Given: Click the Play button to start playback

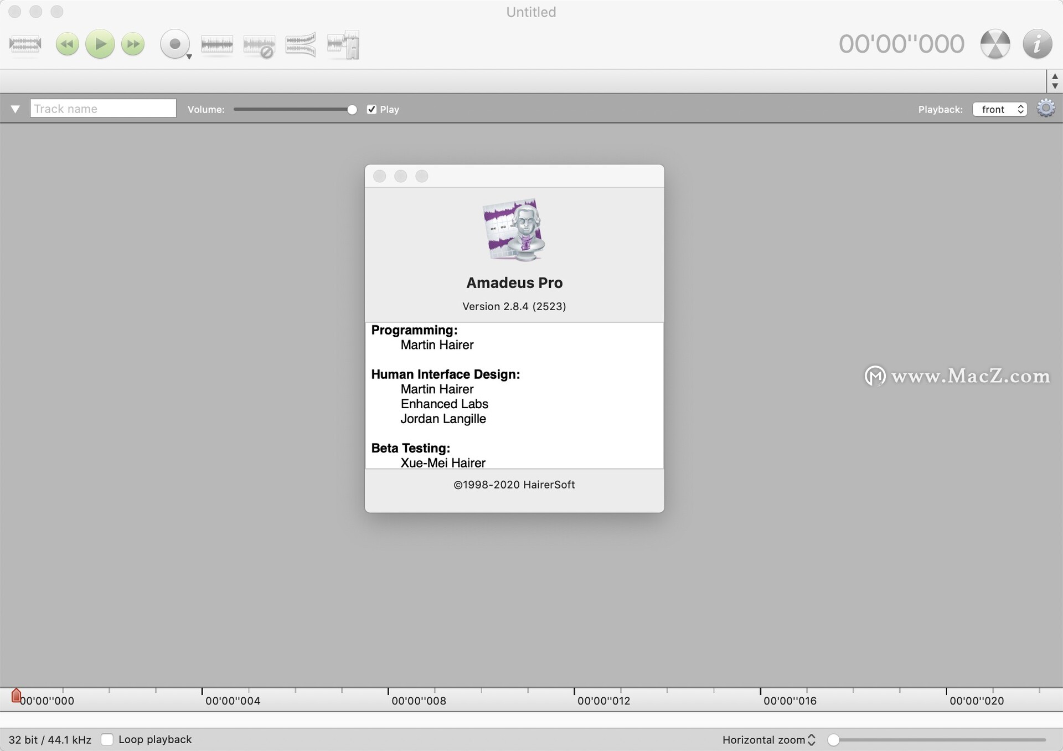Looking at the screenshot, I should [99, 44].
